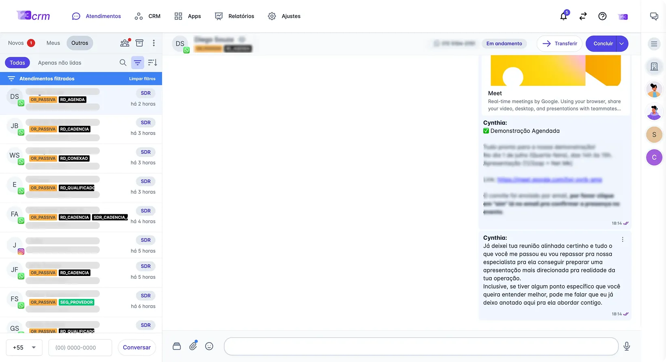This screenshot has width=666, height=362.
Task: Record audio with the microphone icon
Action: [627, 346]
